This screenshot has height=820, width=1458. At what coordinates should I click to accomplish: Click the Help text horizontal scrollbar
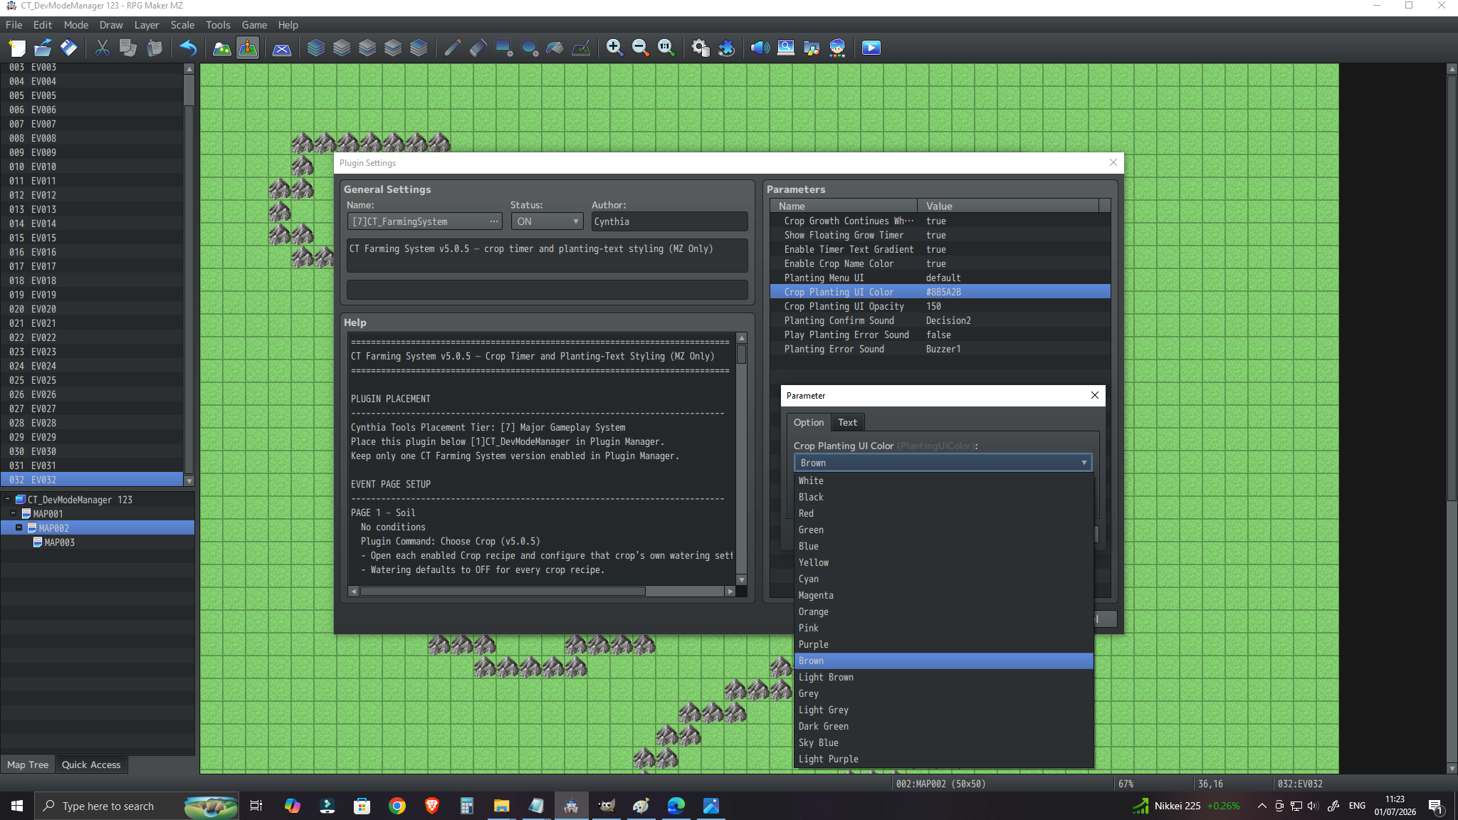(x=541, y=591)
